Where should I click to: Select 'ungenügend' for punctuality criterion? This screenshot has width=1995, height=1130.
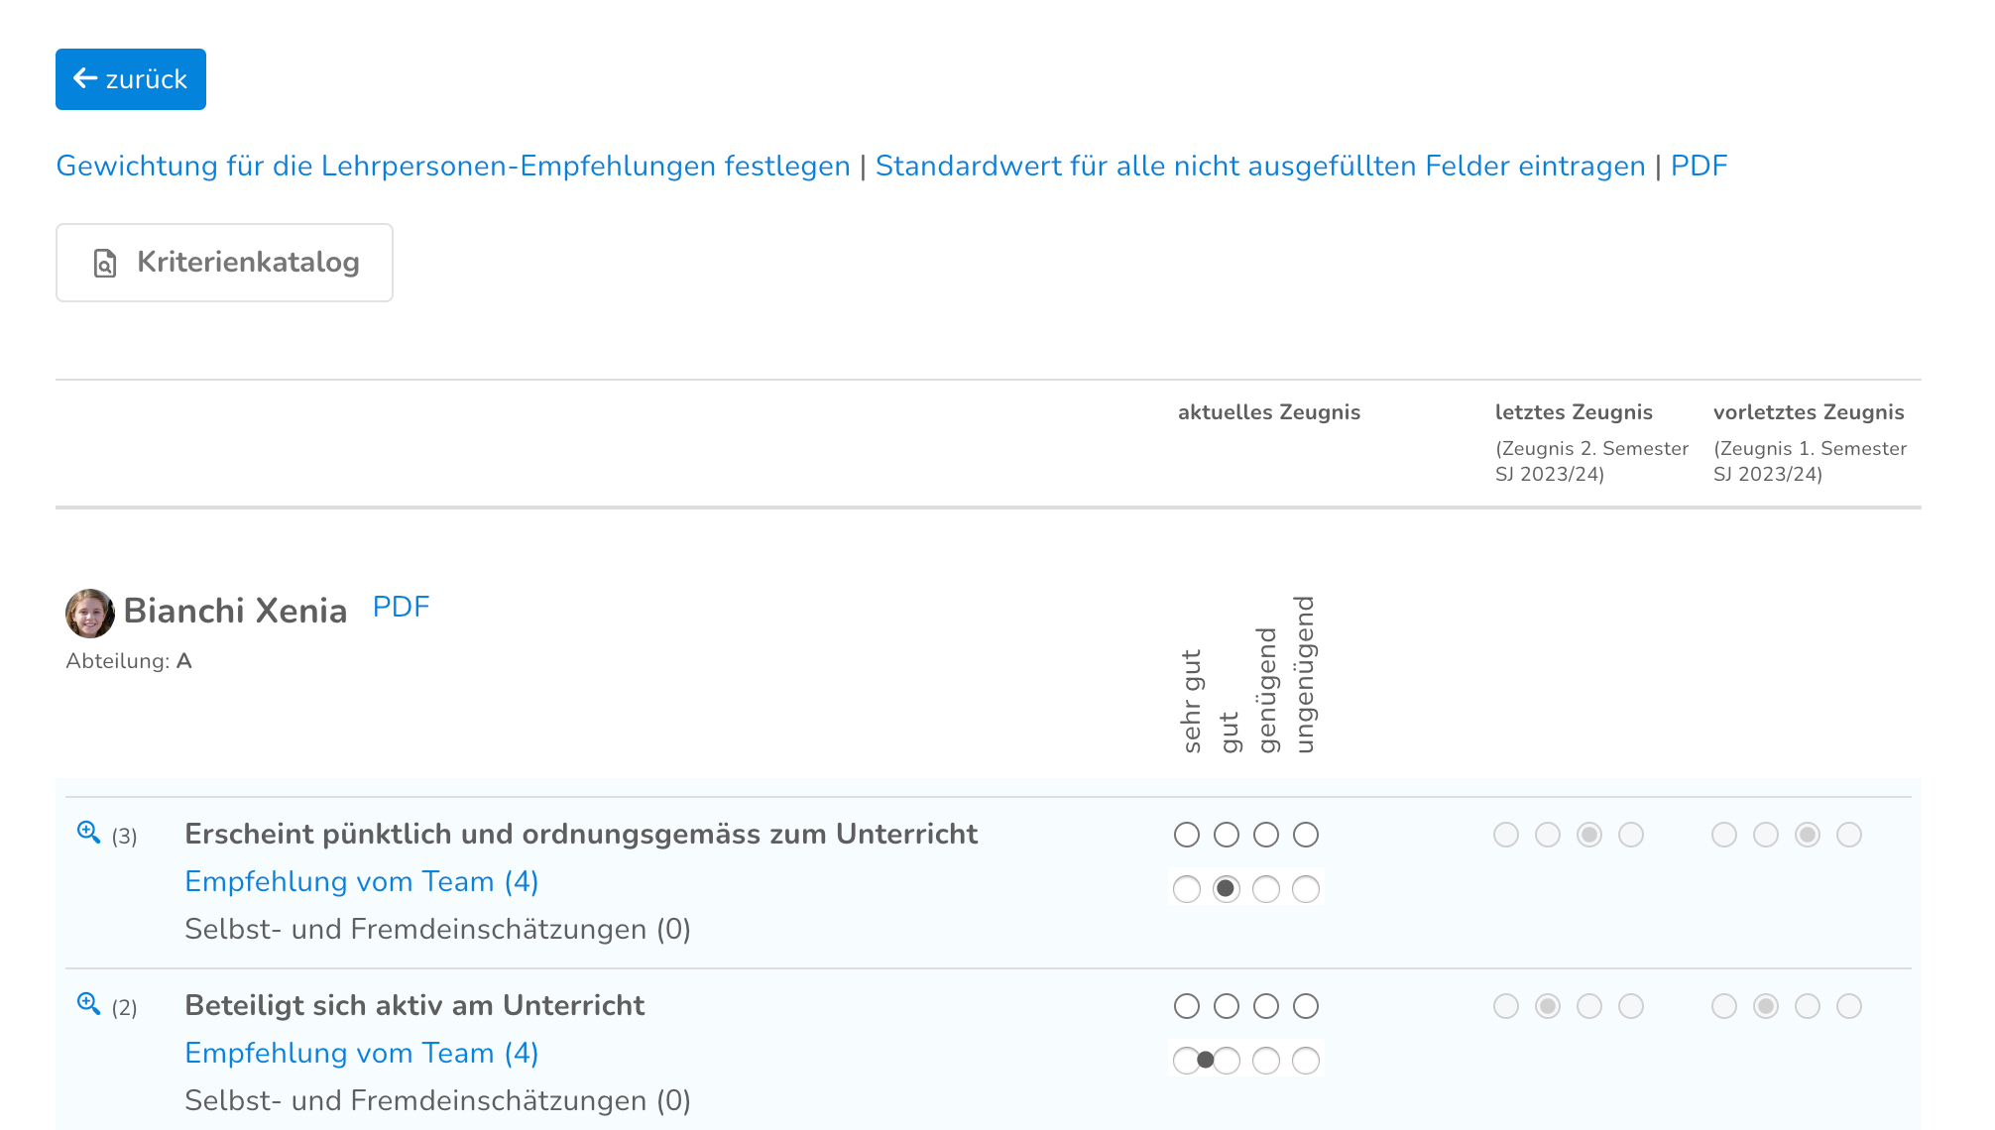coord(1305,835)
